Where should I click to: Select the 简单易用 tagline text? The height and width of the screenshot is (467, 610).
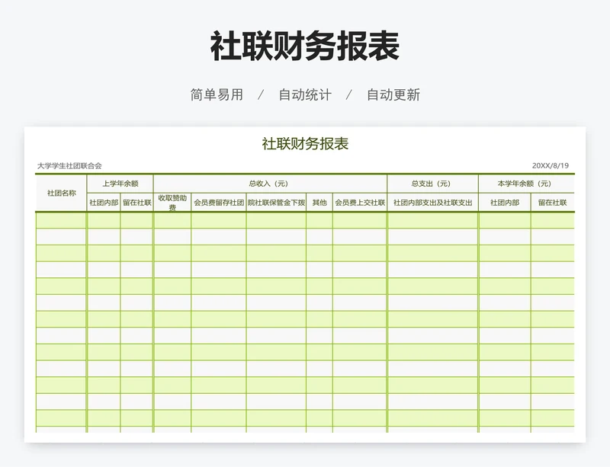point(217,94)
